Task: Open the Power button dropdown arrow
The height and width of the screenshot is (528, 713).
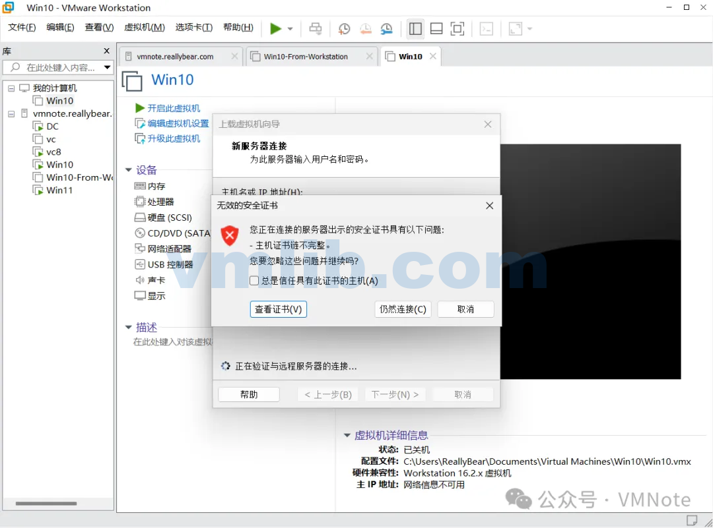Action: (289, 28)
